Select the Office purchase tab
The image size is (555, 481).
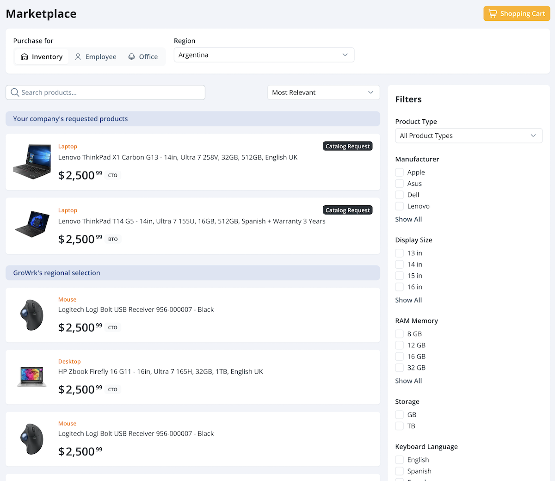pyautogui.click(x=143, y=57)
